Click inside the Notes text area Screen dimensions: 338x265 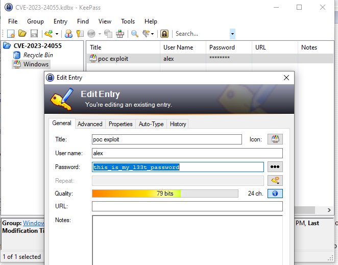pyautogui.click(x=187, y=240)
